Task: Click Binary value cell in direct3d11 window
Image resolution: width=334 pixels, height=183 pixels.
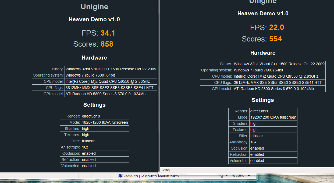Action: [x=279, y=64]
